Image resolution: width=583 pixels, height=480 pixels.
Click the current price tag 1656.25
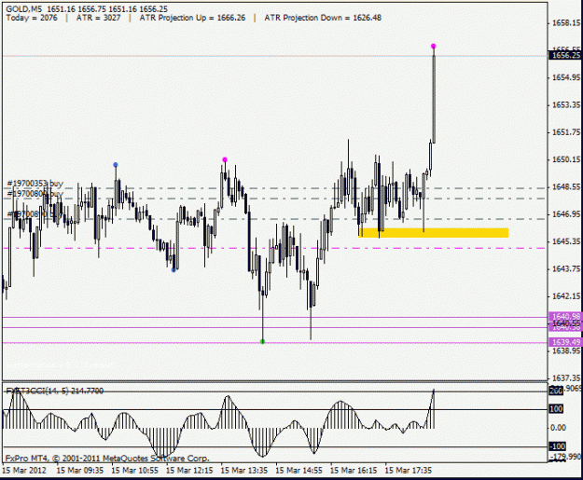(x=565, y=55)
